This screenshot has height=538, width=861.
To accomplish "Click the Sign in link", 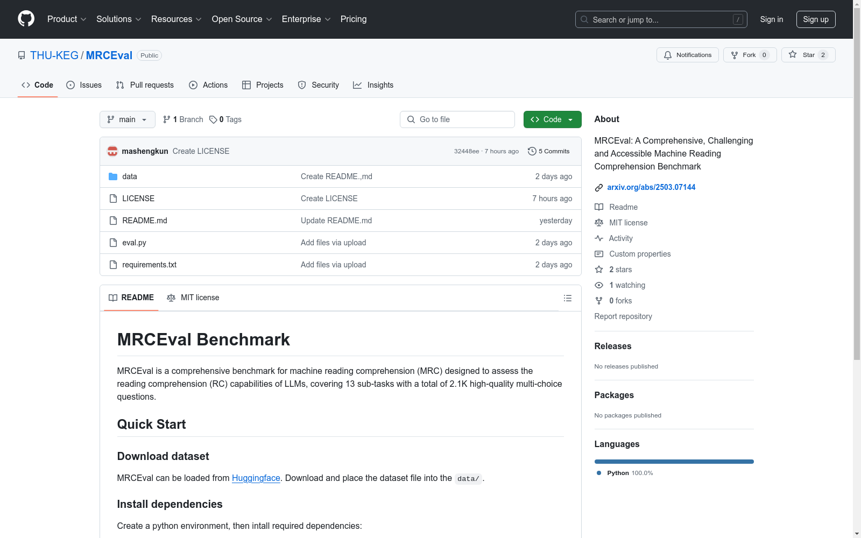I will [x=772, y=19].
